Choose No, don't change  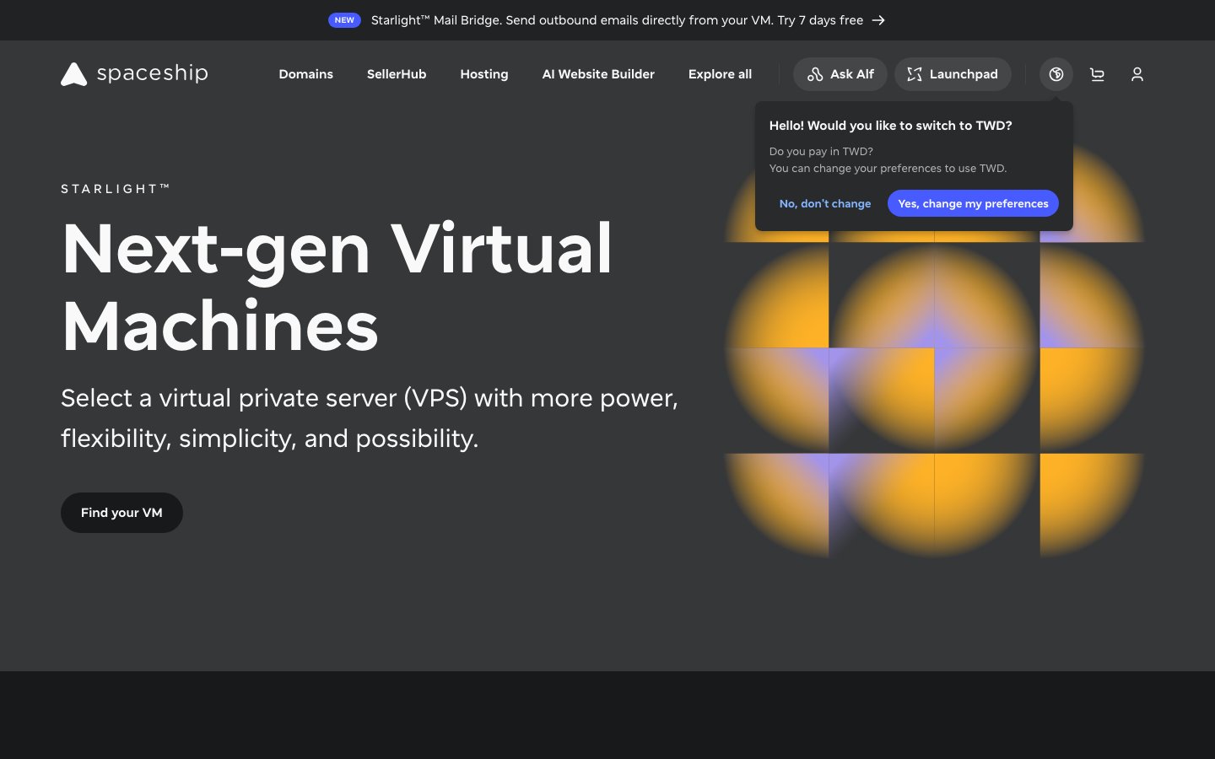[x=825, y=203]
